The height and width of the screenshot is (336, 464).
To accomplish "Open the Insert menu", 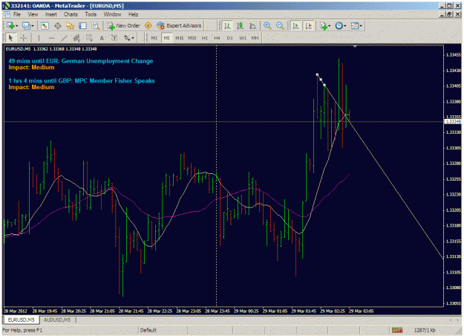I will point(51,14).
